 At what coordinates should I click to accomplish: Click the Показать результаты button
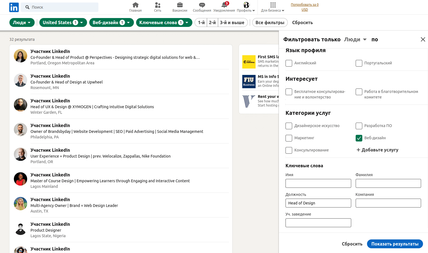coord(395,244)
